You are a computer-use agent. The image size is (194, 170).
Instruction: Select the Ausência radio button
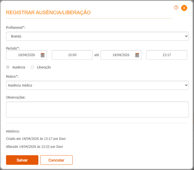[8, 67]
